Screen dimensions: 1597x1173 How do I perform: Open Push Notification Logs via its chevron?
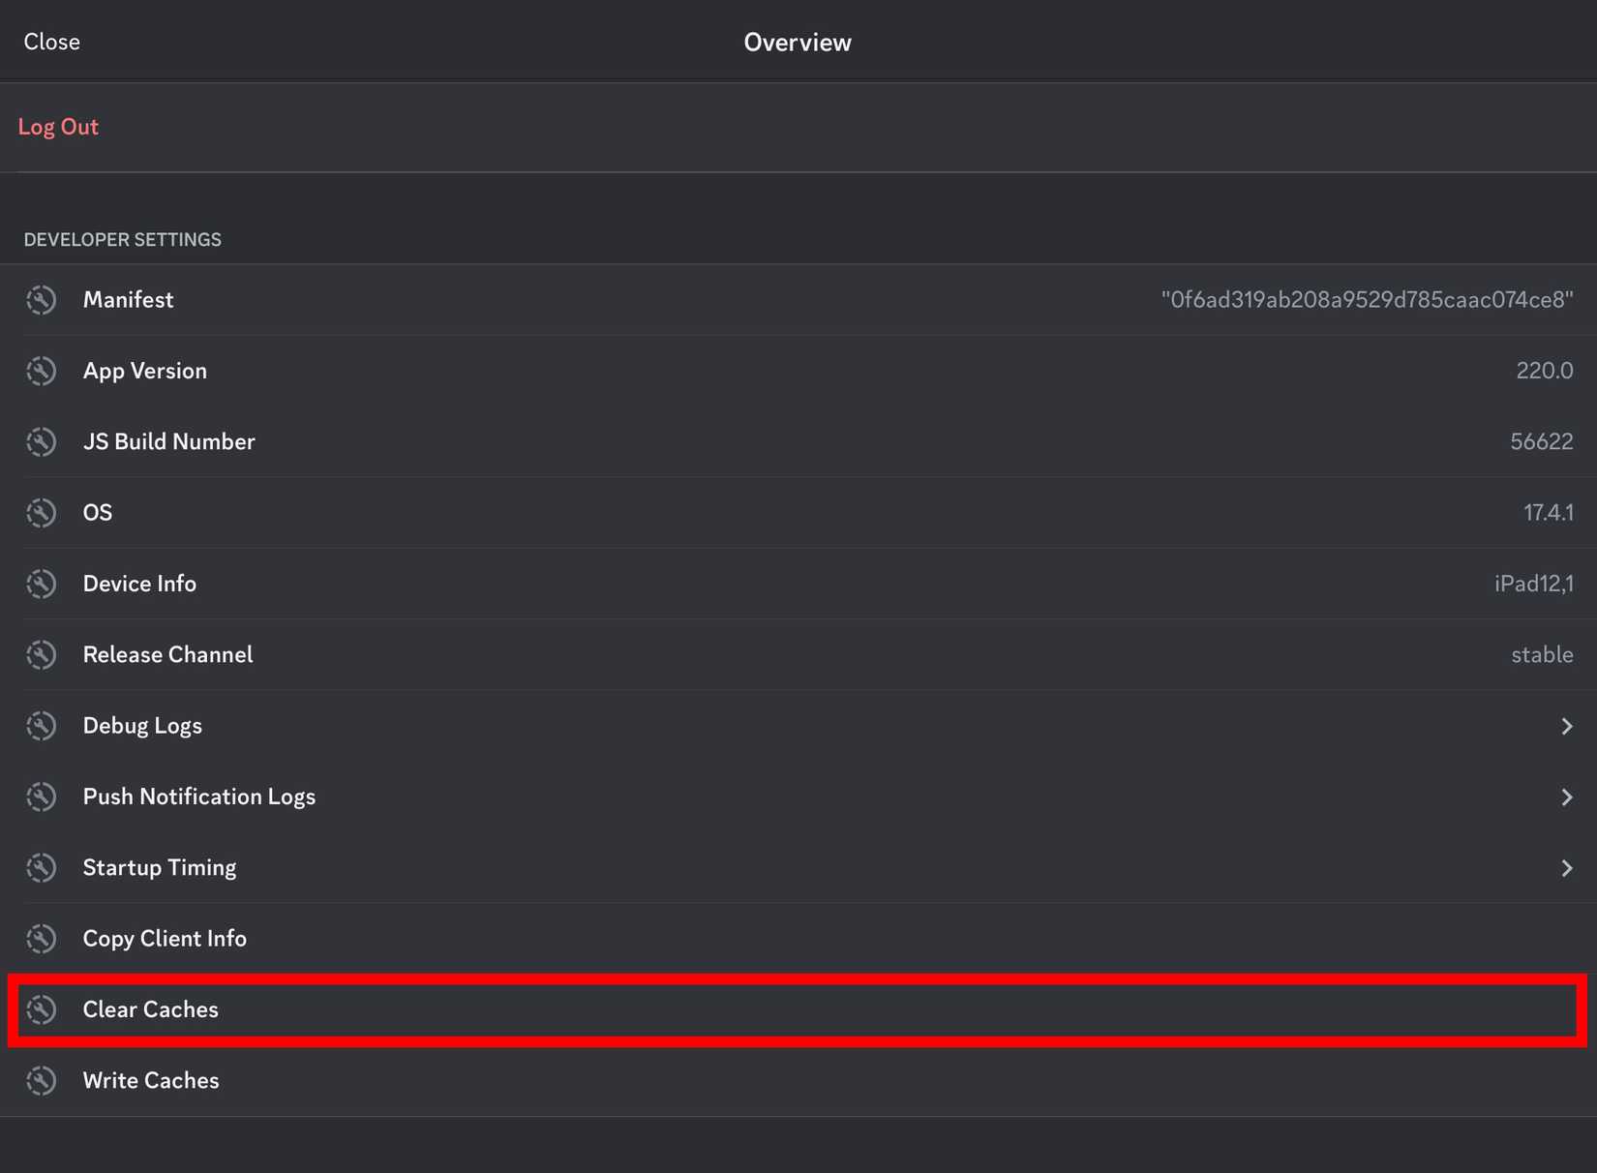click(x=1568, y=797)
